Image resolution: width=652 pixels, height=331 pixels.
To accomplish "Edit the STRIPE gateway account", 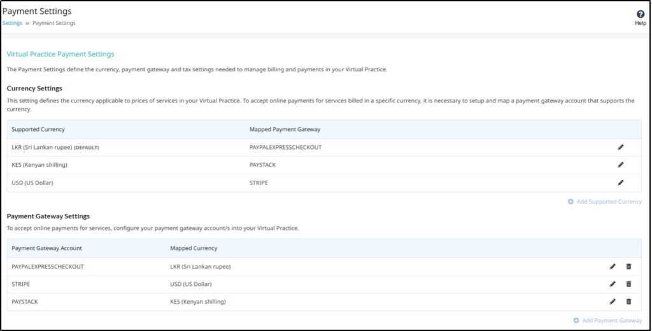I will [x=613, y=284].
